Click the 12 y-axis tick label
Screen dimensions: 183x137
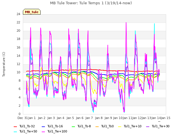pos(18,64)
